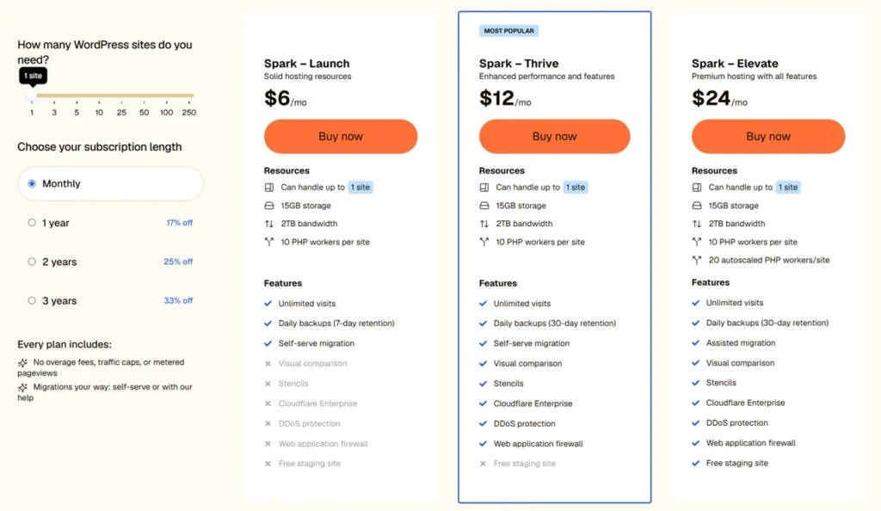Click the X icon next to Free staging site in Thrive
881x511 pixels.
483,464
